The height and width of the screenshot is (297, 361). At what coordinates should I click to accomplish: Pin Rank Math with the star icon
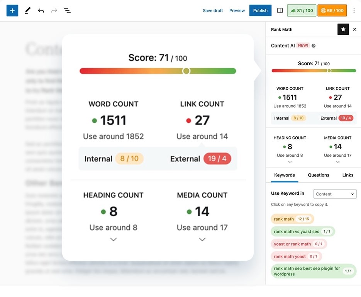pyautogui.click(x=343, y=29)
